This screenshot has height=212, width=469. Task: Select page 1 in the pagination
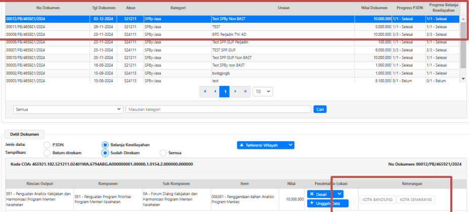click(x=225, y=91)
